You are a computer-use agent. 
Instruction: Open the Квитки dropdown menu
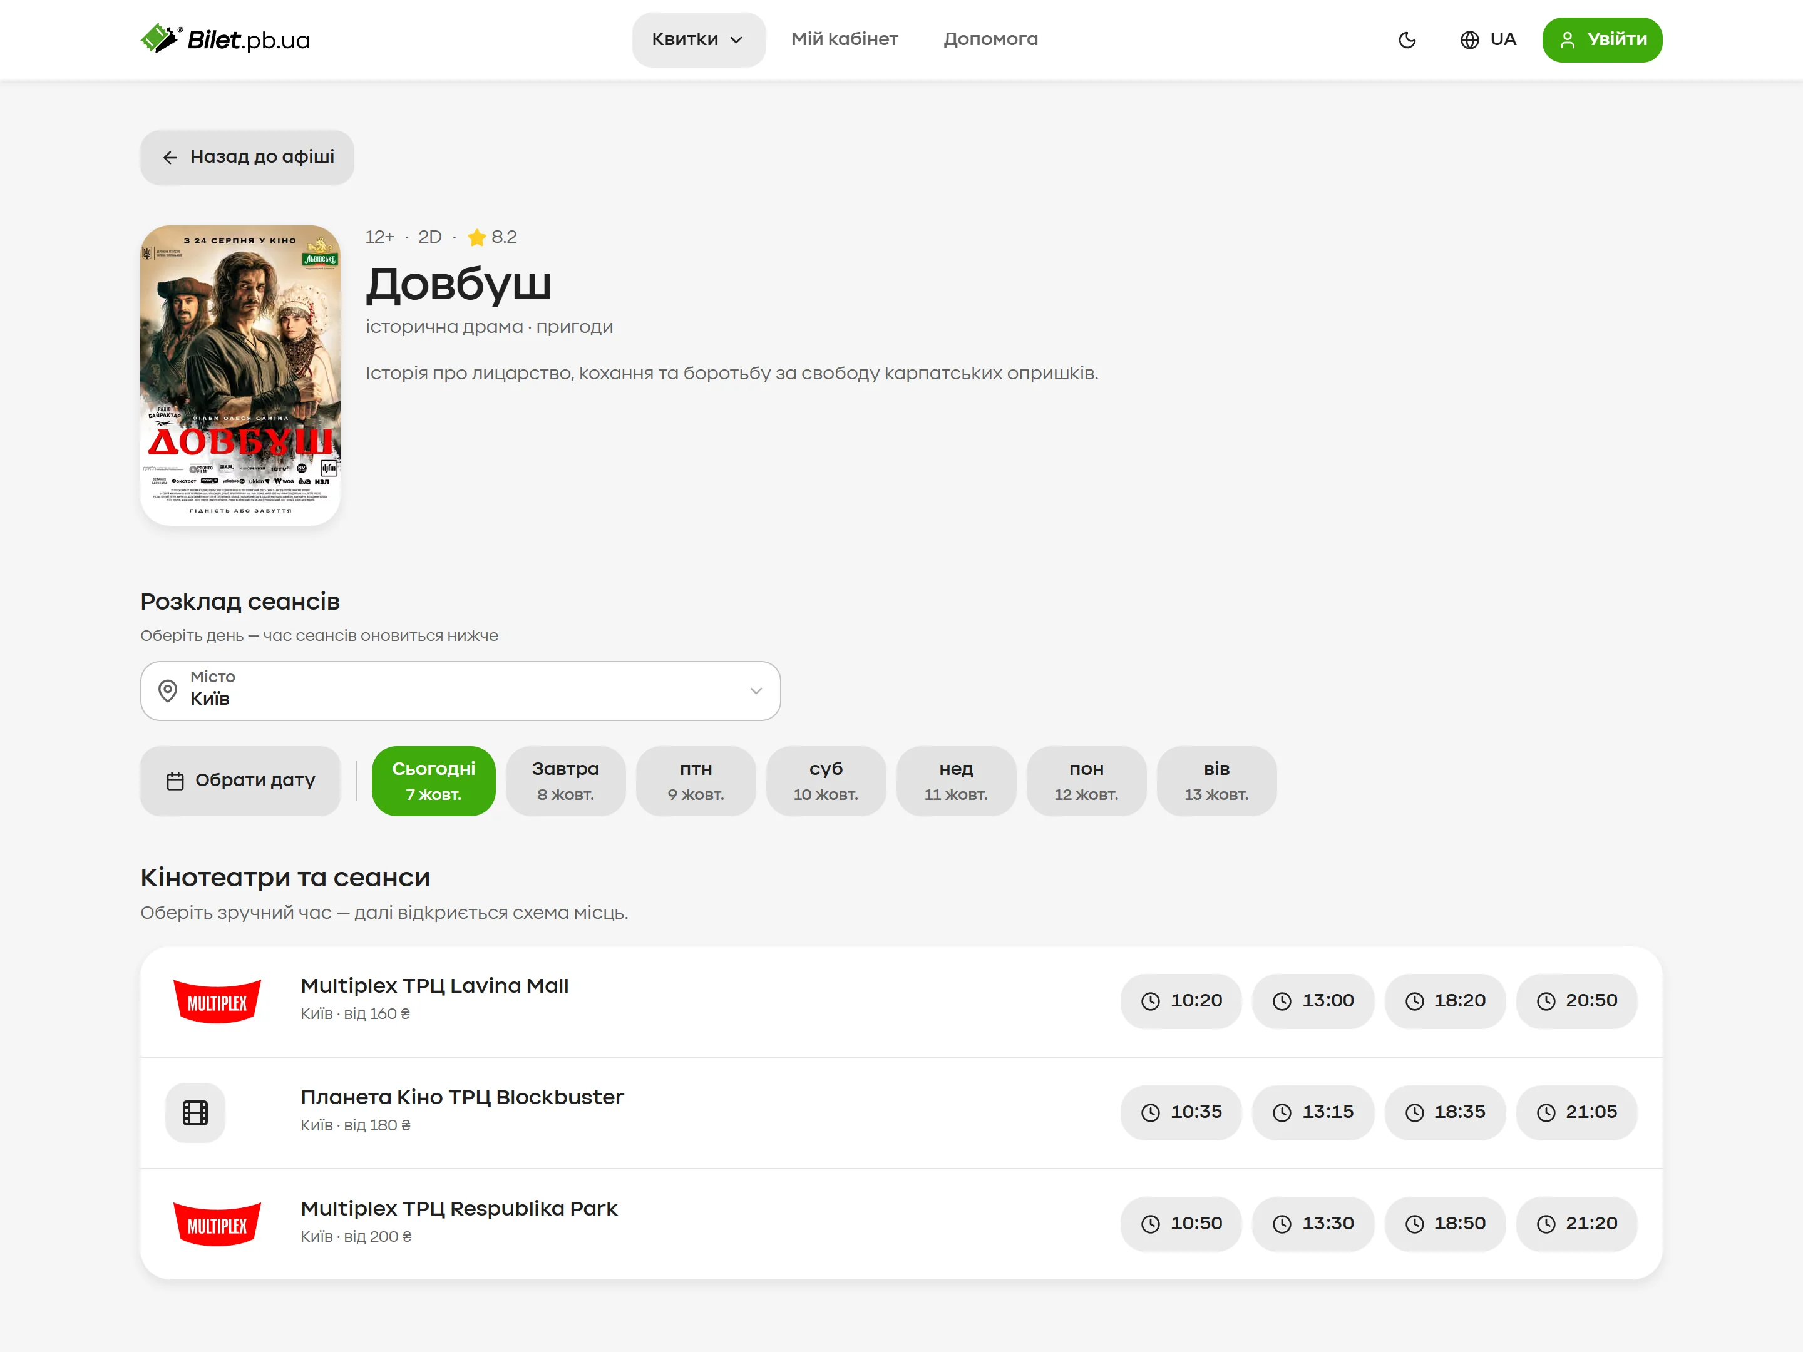(699, 40)
